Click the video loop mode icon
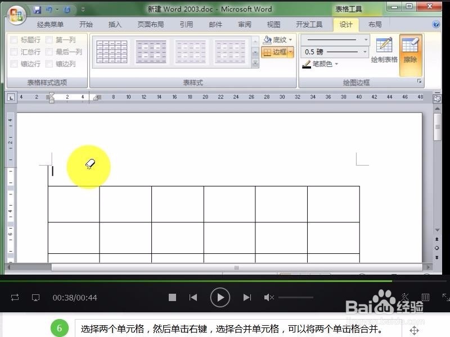The width and height of the screenshot is (450, 337). click(x=15, y=297)
